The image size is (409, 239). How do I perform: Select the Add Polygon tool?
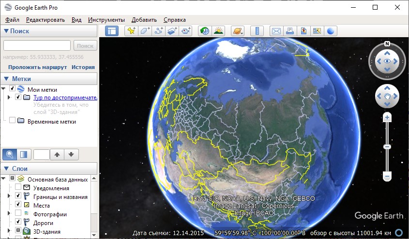pos(145,31)
